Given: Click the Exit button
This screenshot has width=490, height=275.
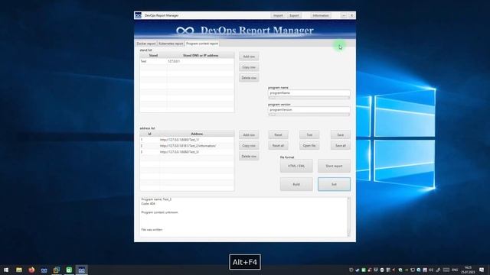Looking at the screenshot, I should [334, 184].
